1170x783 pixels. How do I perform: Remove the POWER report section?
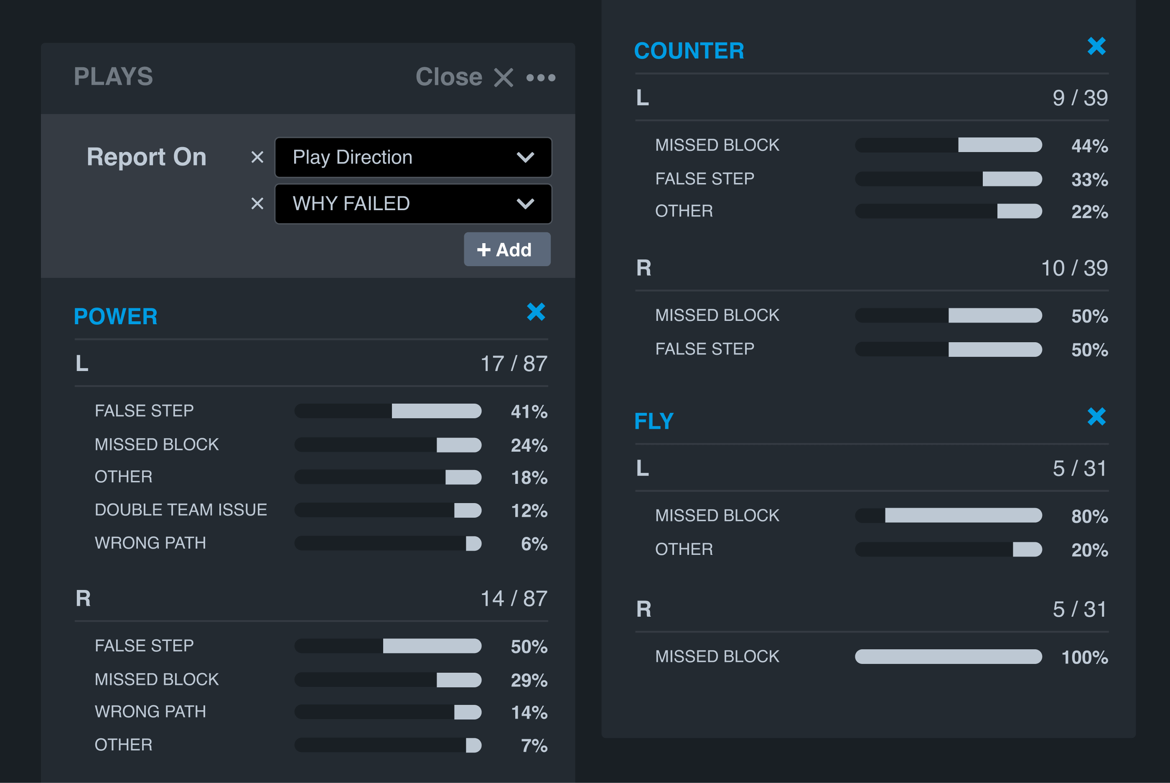point(536,312)
